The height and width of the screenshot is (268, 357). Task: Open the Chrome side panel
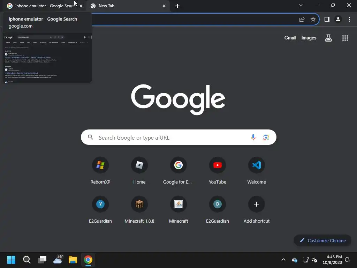[327, 20]
